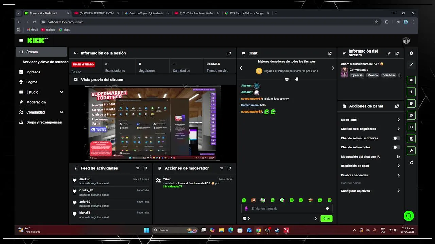Click the shop points icon below chat
The width and height of the screenshot is (435, 244).
coord(244,219)
